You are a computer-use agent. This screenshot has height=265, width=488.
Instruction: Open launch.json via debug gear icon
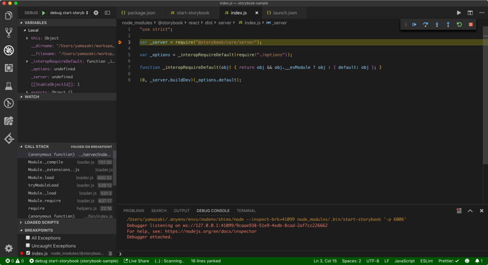(96, 13)
